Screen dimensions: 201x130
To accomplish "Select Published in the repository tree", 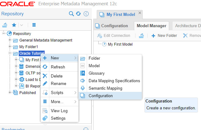I will pos(27,92).
